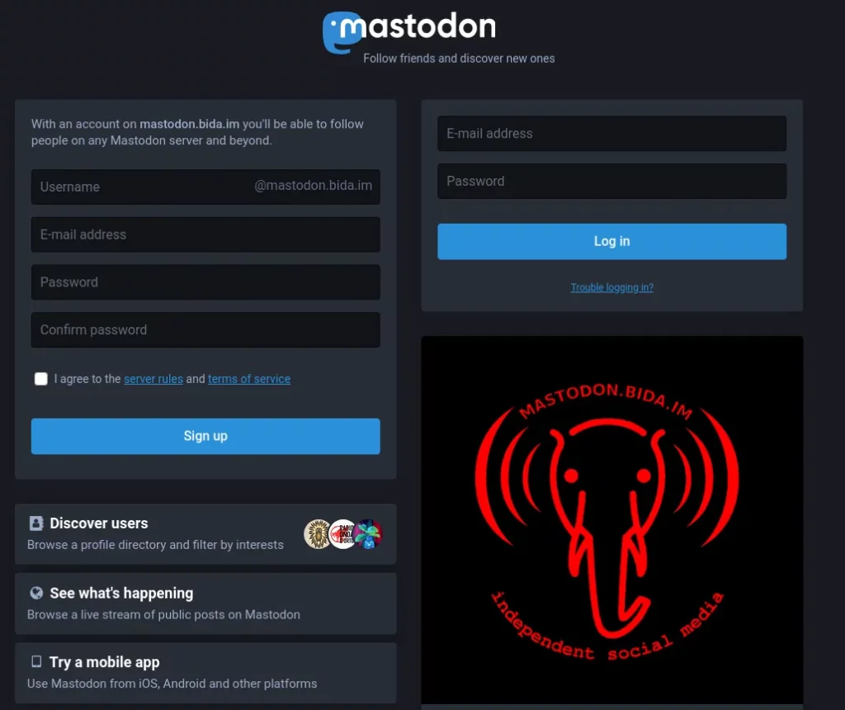The height and width of the screenshot is (710, 845).
Task: Open the lion avatar in Discover users
Action: pos(318,534)
